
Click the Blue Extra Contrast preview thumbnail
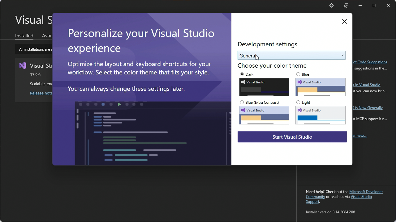point(264,115)
